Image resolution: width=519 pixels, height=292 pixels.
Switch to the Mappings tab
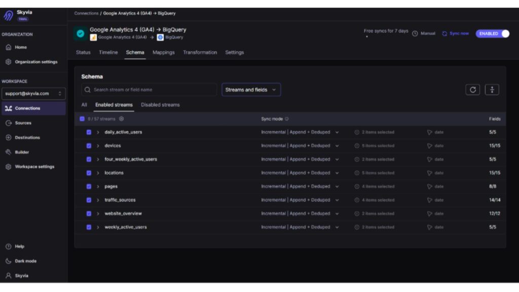click(x=164, y=52)
